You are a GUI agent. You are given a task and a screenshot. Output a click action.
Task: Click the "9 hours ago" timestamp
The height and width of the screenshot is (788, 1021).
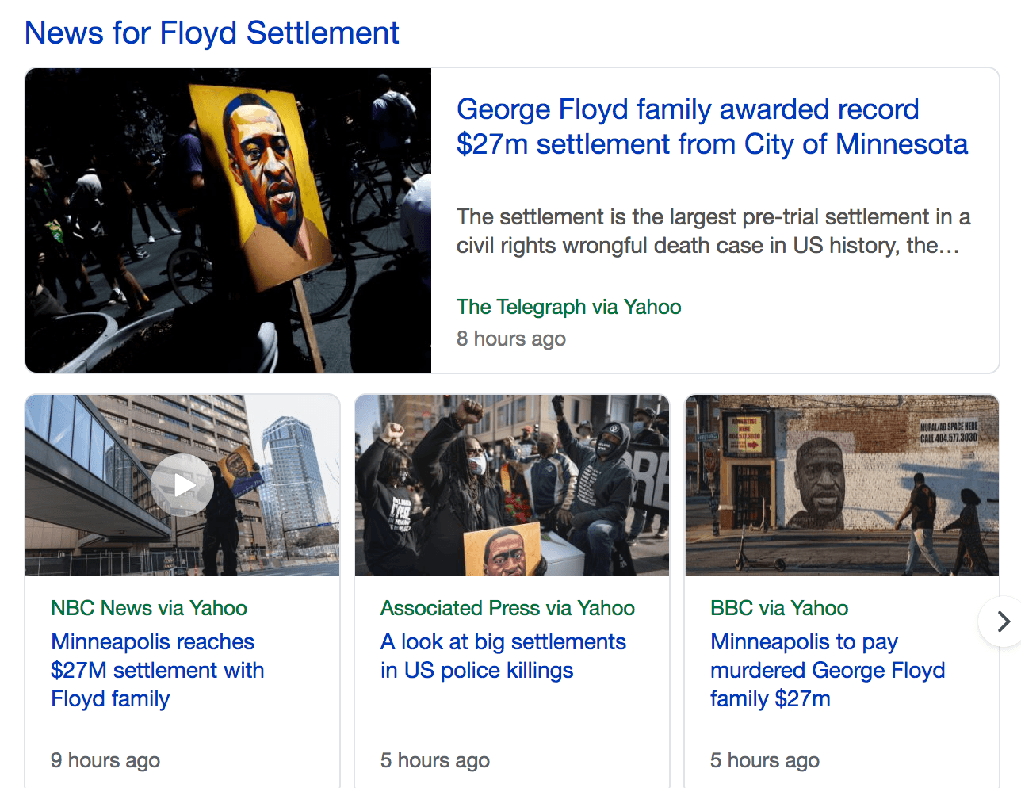coord(105,760)
